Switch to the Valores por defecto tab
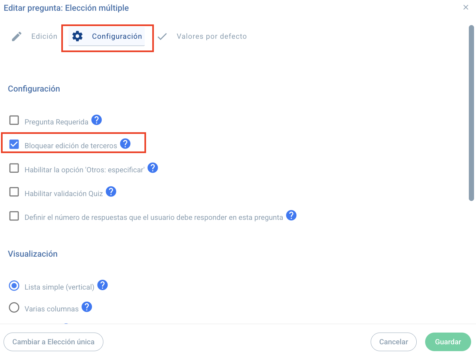 click(211, 36)
